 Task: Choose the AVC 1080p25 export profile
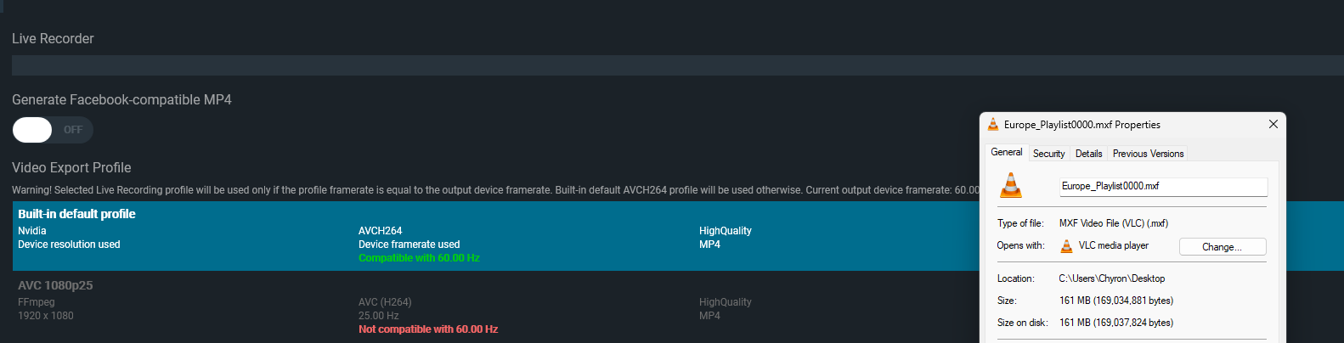coord(493,306)
